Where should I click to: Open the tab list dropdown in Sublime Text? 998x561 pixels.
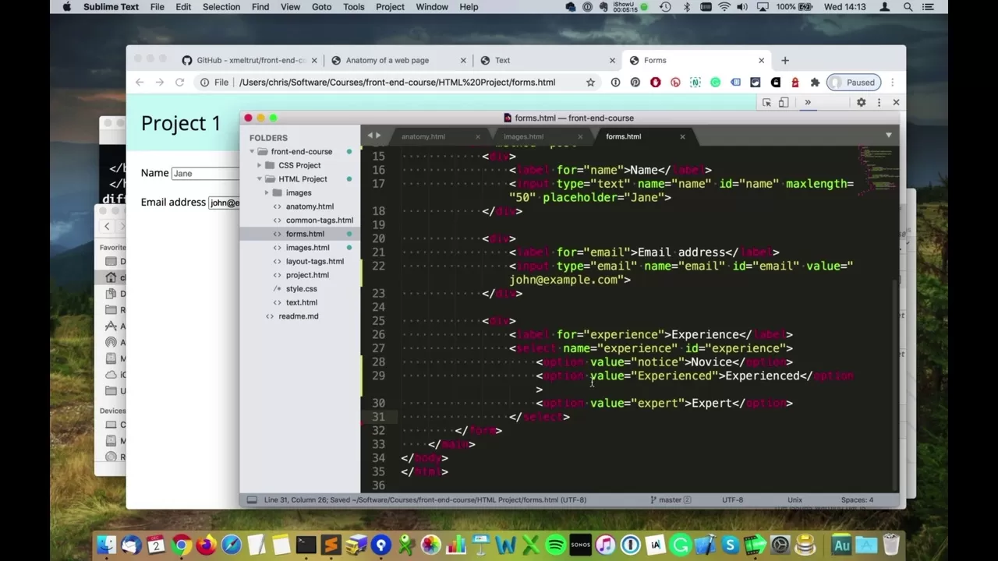point(889,136)
